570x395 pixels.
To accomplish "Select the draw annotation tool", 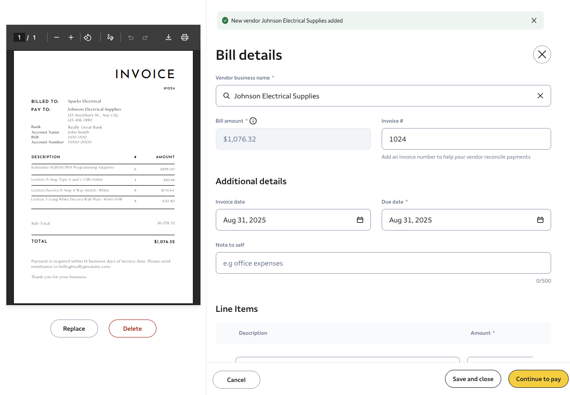I will click(x=110, y=38).
